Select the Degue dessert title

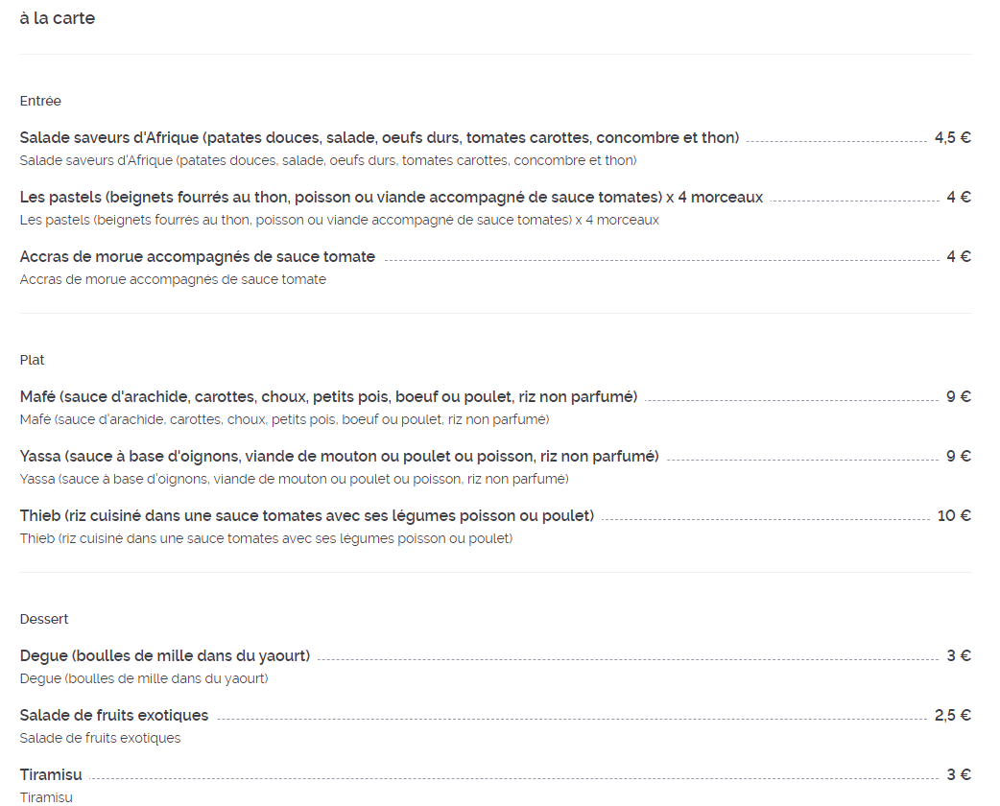pyautogui.click(x=164, y=655)
